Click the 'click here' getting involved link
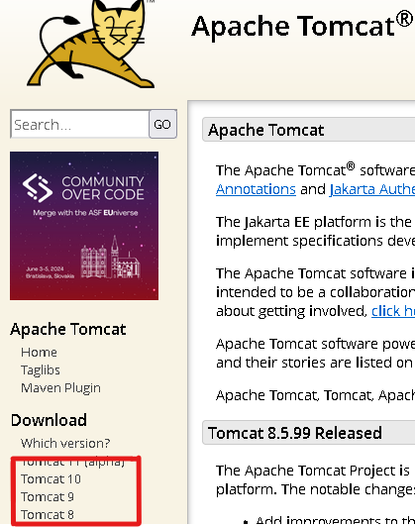The width and height of the screenshot is (415, 527). 393,311
